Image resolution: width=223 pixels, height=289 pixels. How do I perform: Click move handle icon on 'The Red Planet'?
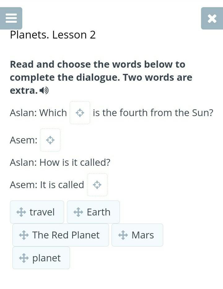tap(24, 235)
